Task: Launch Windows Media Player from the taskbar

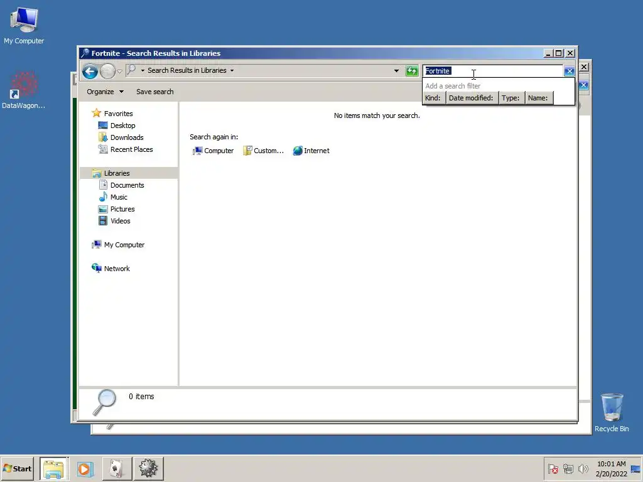Action: pyautogui.click(x=85, y=468)
